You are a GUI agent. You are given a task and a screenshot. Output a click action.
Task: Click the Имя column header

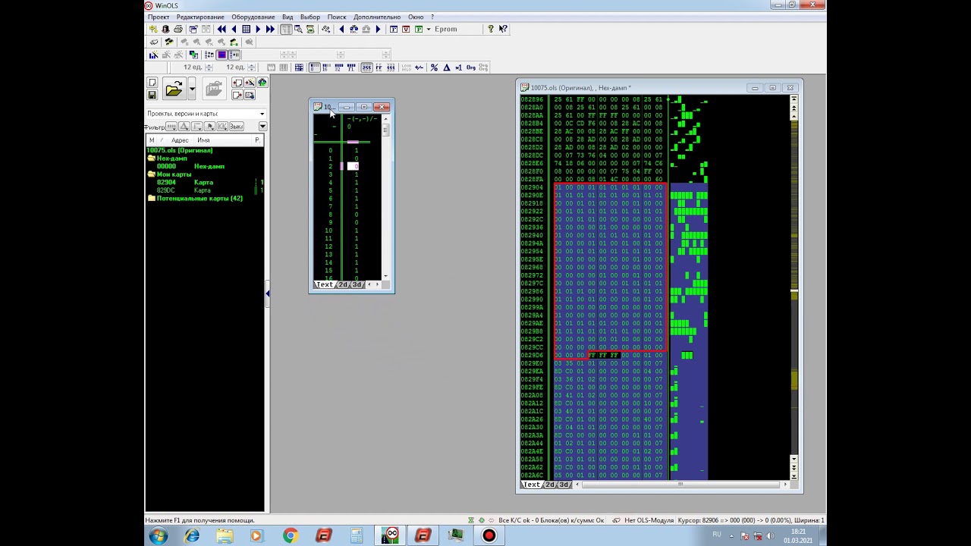point(203,140)
